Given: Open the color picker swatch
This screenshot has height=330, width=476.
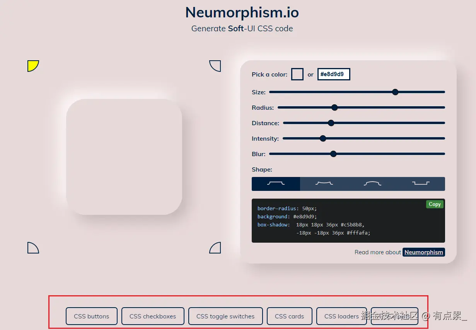Looking at the screenshot, I should [297, 74].
